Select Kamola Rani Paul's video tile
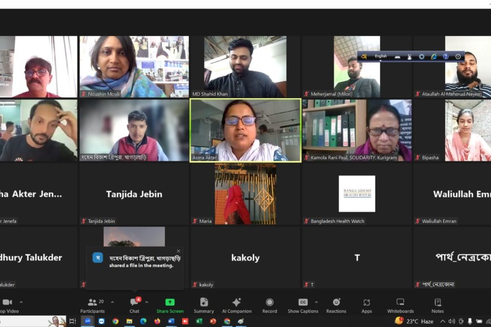Screen dimensions: 491x327 point(357,130)
